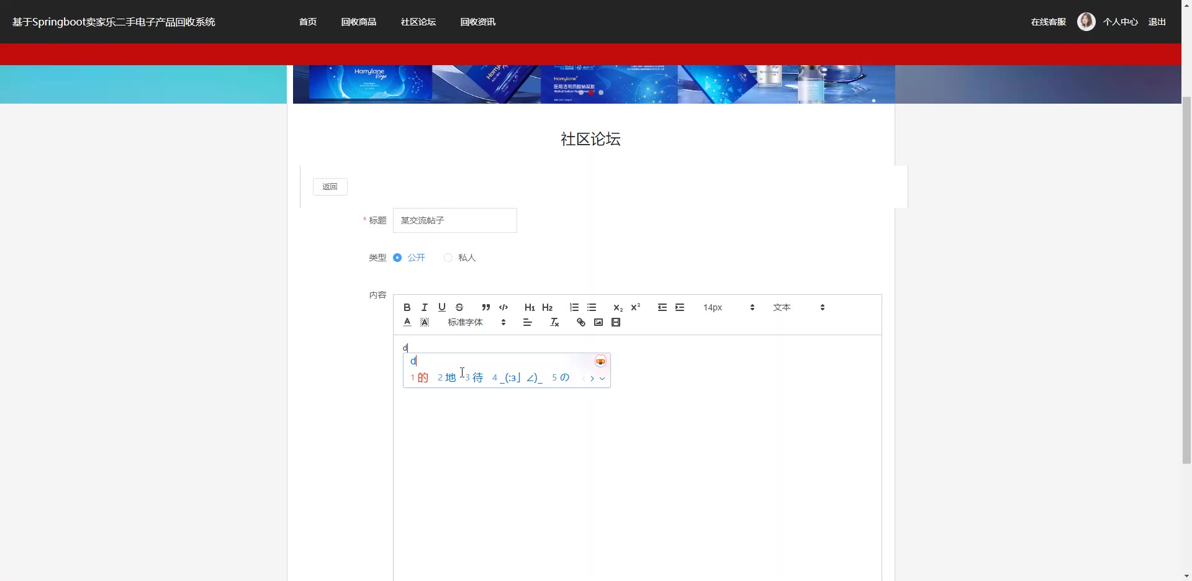The image size is (1192, 581).
Task: Insert a blockquote in editor
Action: 486,307
